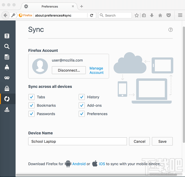185x177 pixels.
Task: Cancel the device name edit
Action: (139, 141)
